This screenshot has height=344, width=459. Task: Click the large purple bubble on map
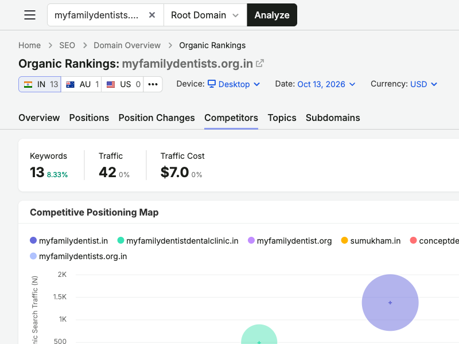[390, 303]
